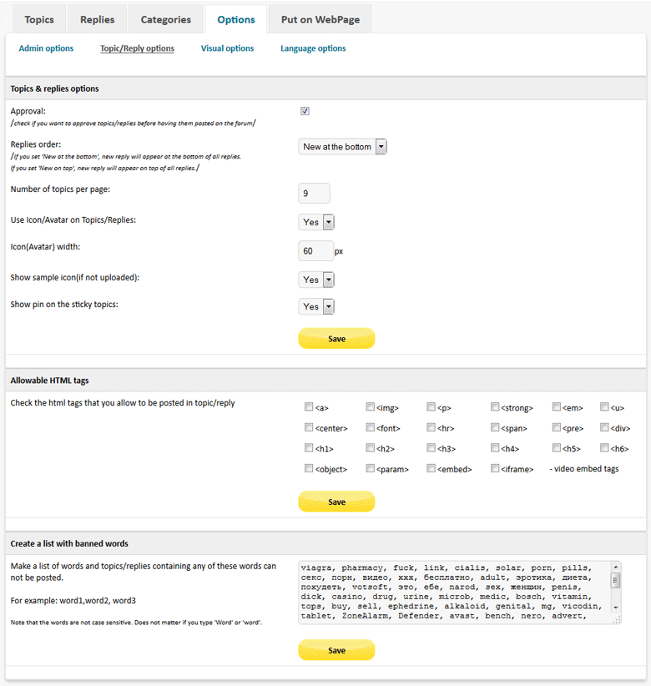Enable the <p> tag checkbox

tap(431, 407)
